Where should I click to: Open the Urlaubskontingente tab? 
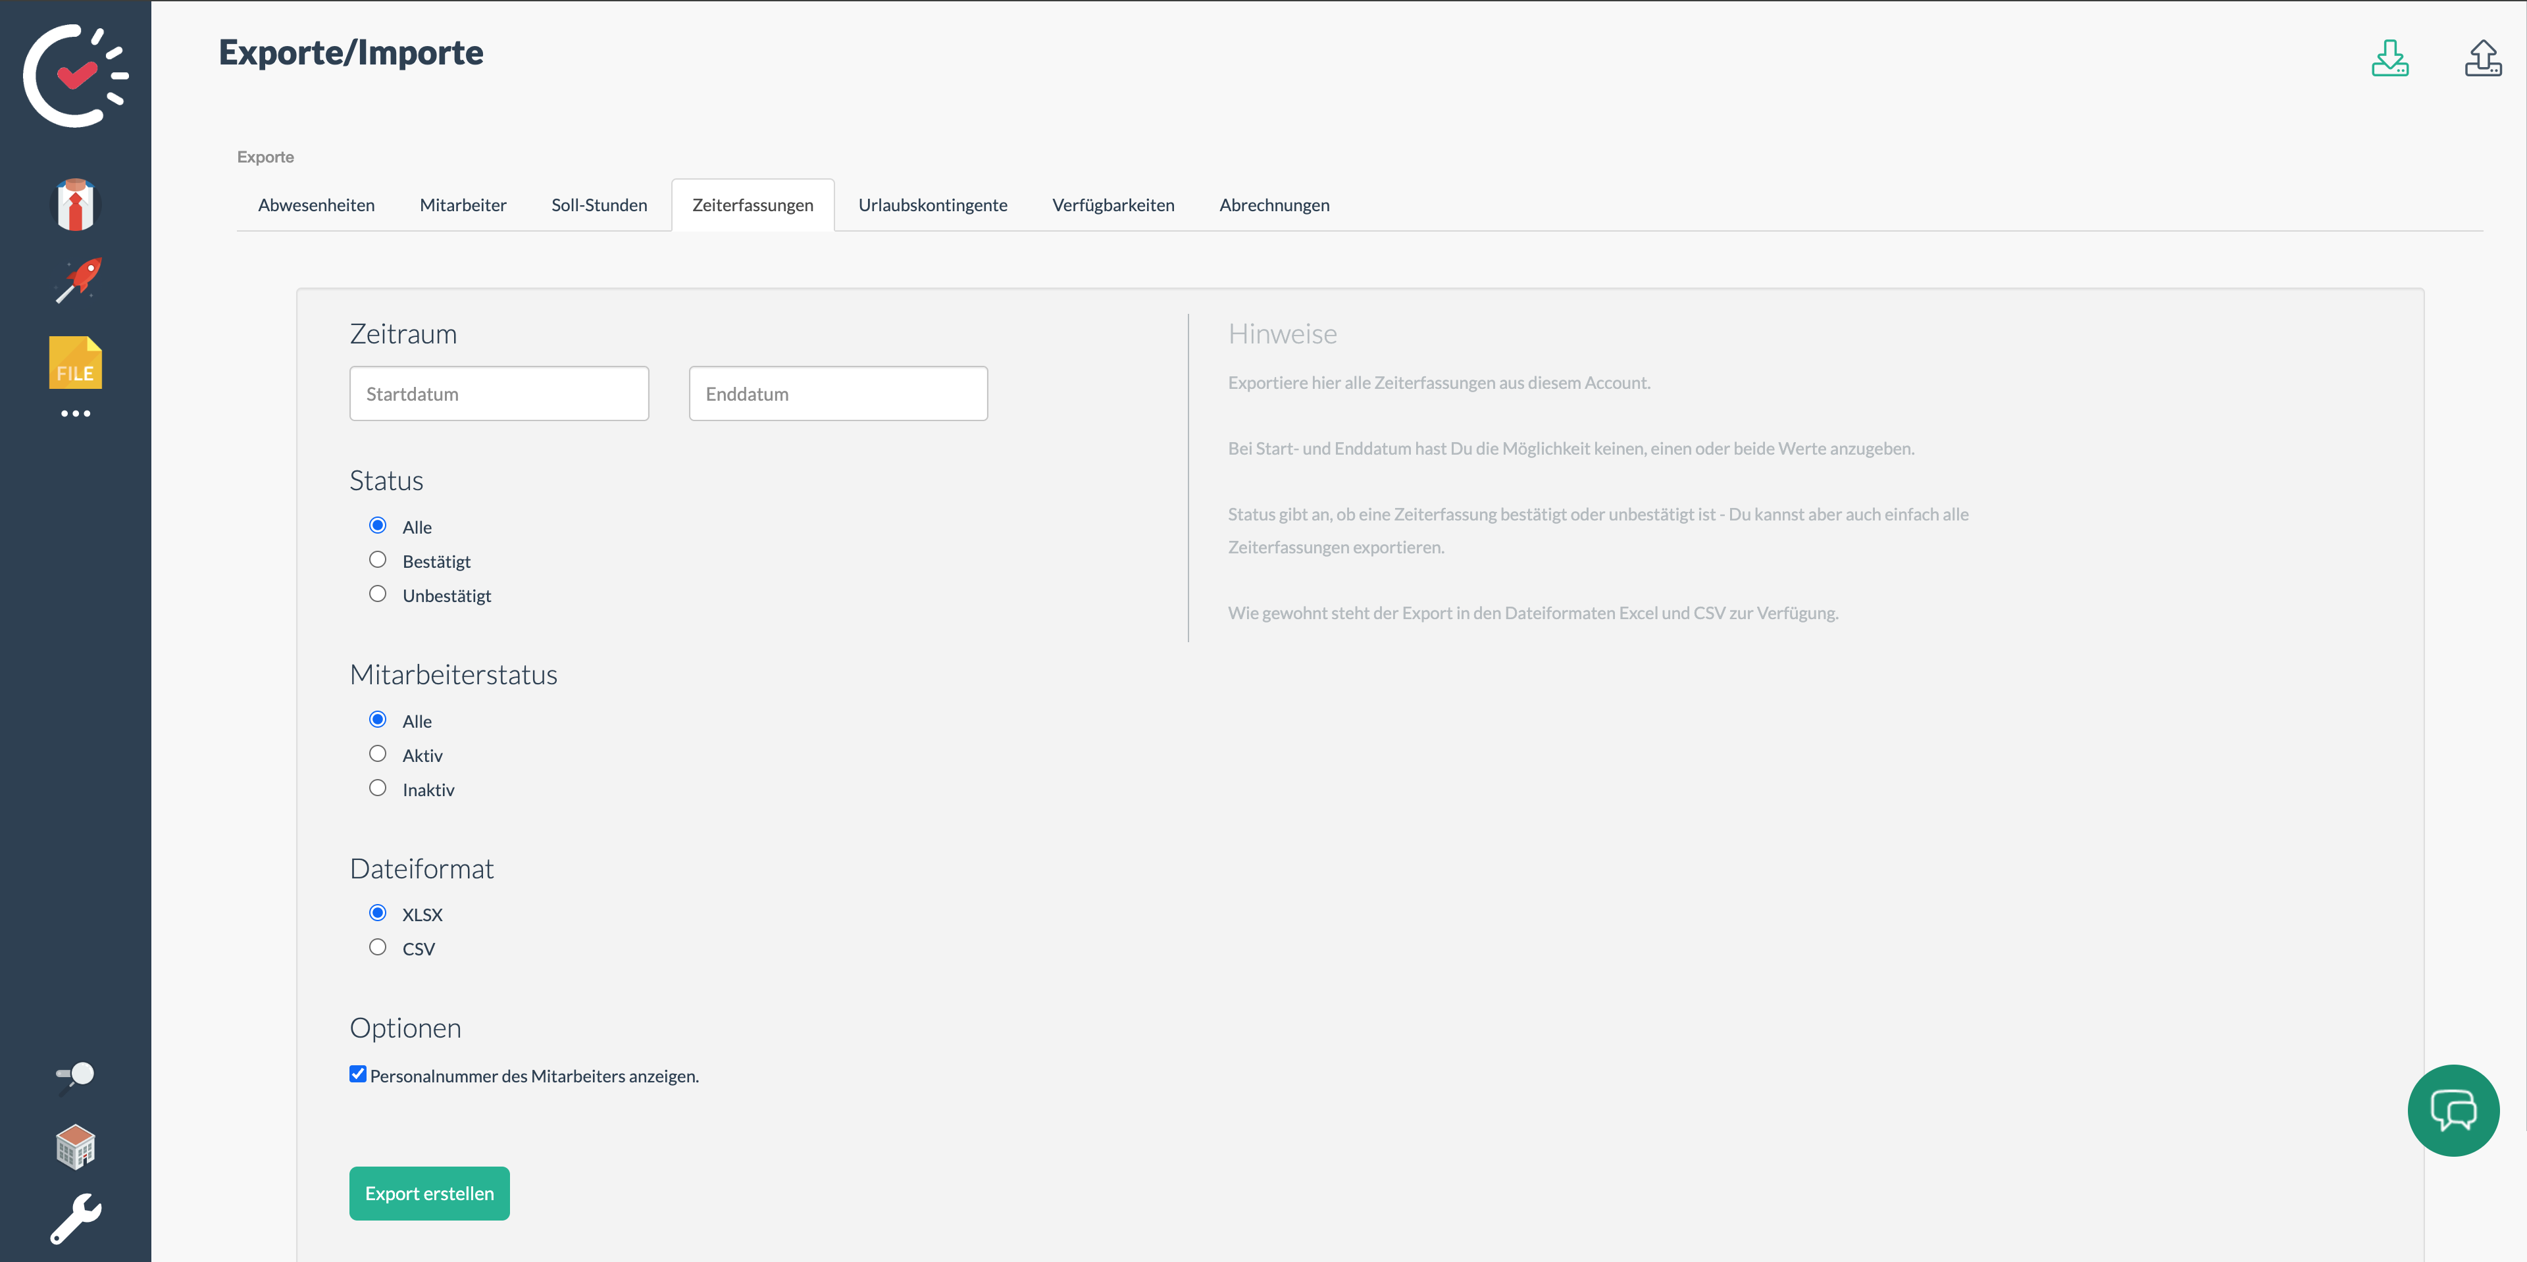click(x=932, y=205)
